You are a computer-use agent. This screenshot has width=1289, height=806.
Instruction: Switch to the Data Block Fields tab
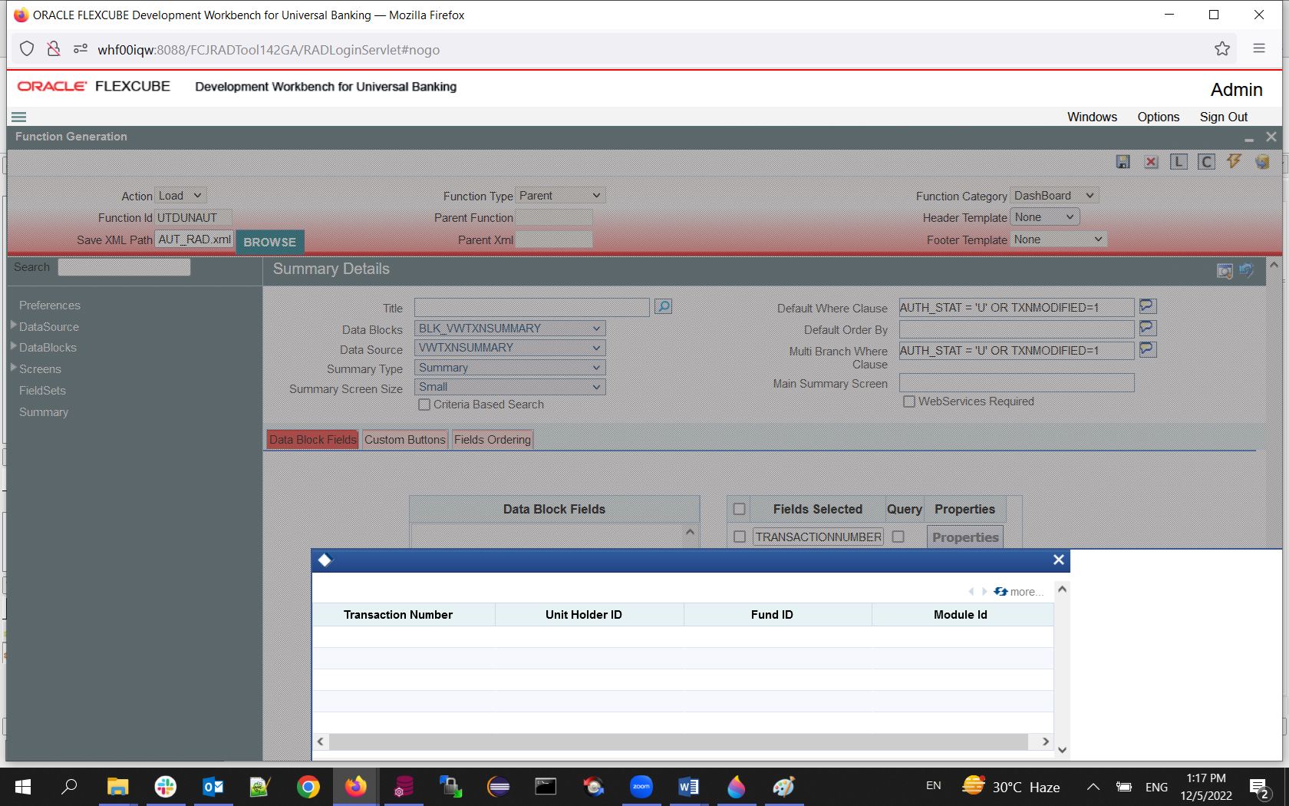(313, 440)
